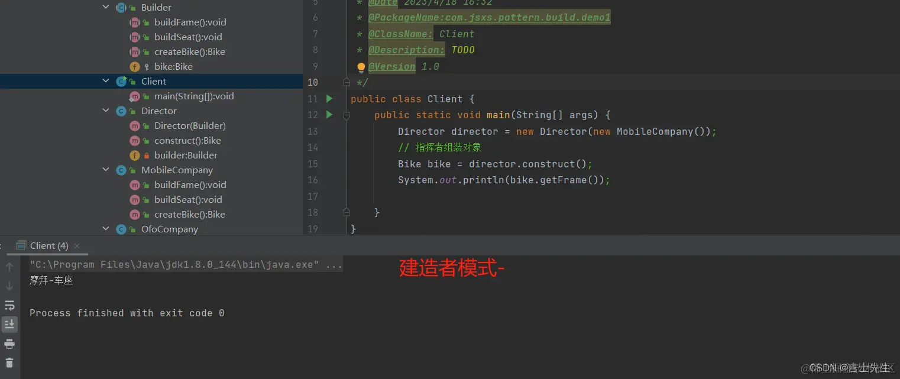Clear console with the trash icon

pos(9,362)
